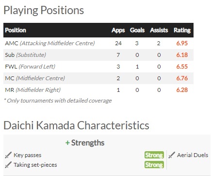Sort table by the Rating column header
The width and height of the screenshot is (211, 176).
pyautogui.click(x=182, y=30)
